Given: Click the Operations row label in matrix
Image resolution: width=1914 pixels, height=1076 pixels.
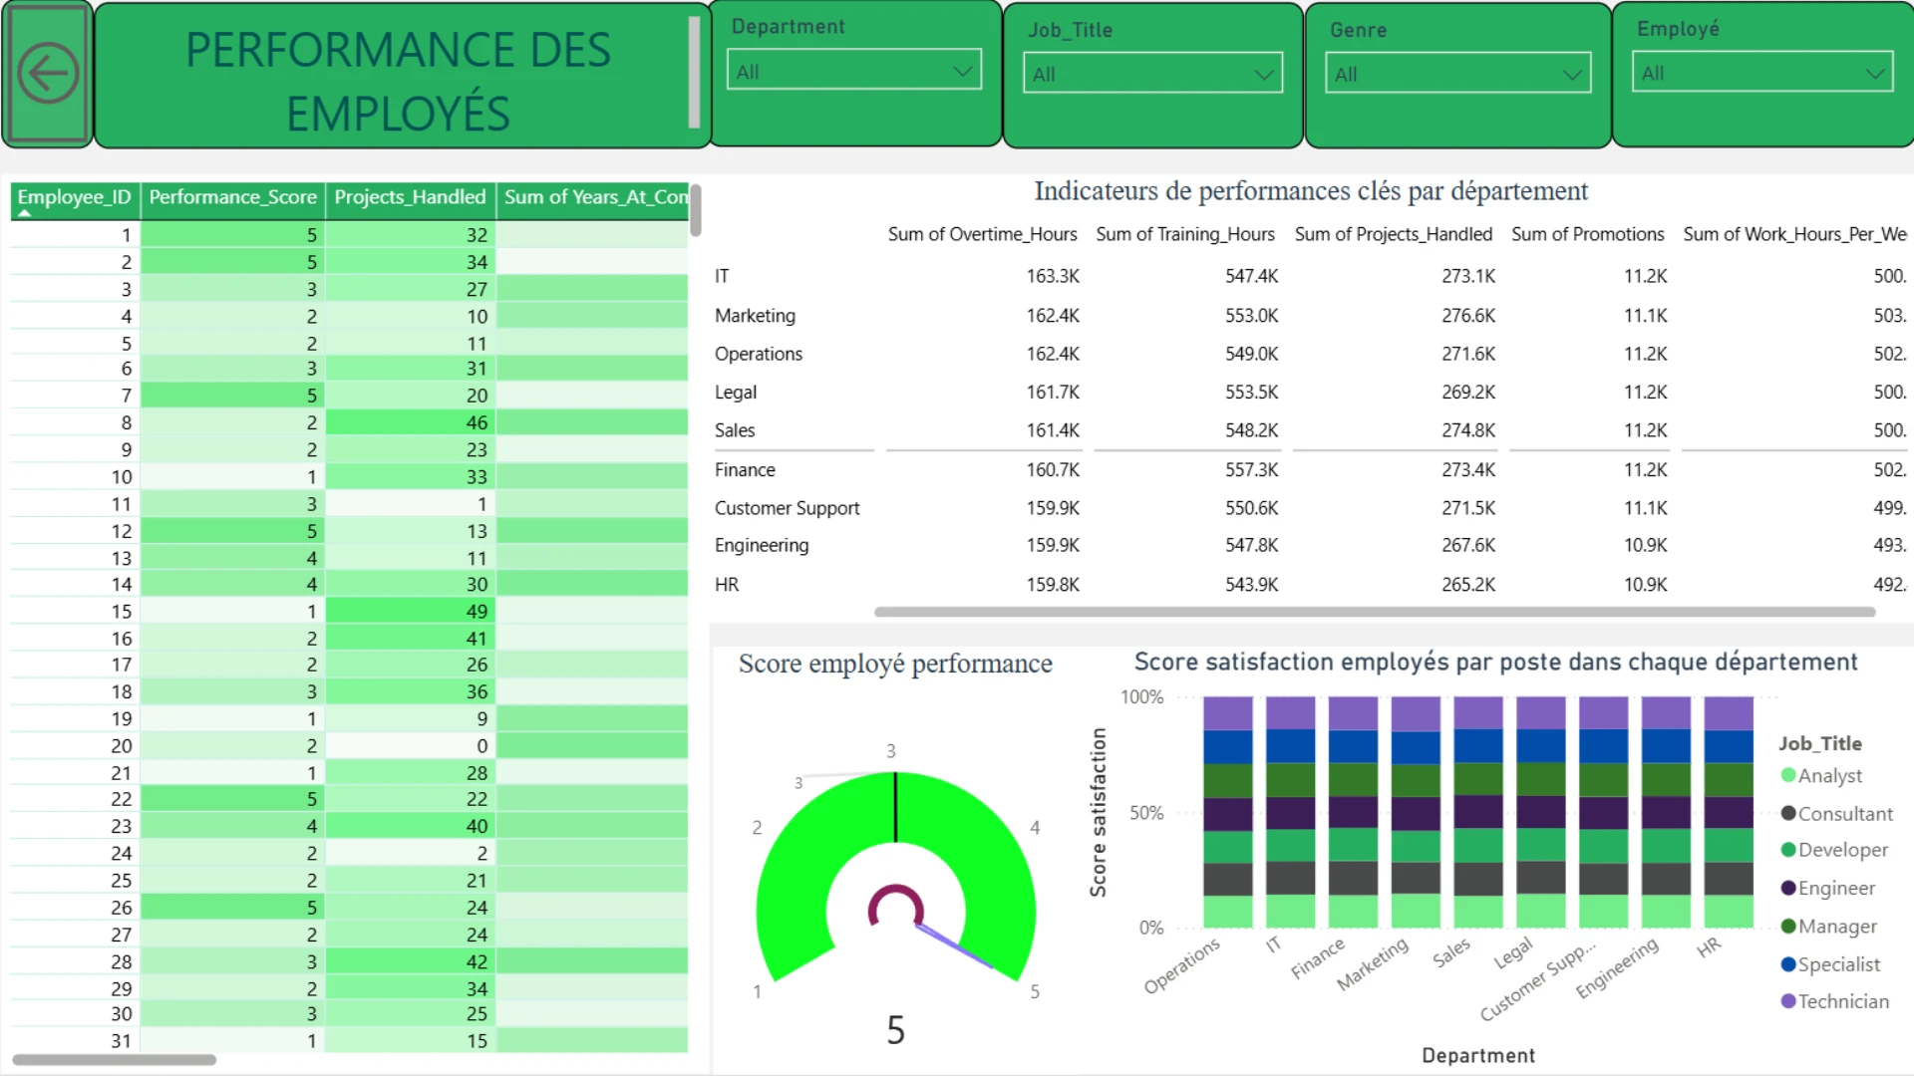Looking at the screenshot, I should 758,354.
